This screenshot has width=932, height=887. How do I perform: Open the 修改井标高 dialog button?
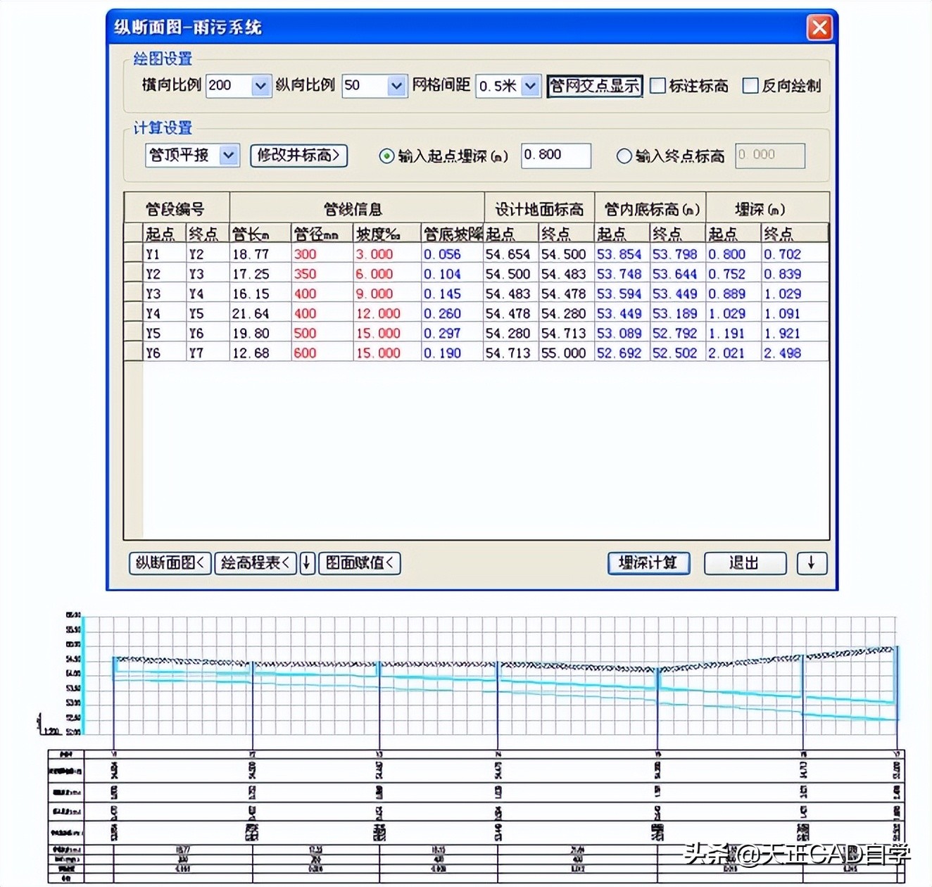[298, 156]
